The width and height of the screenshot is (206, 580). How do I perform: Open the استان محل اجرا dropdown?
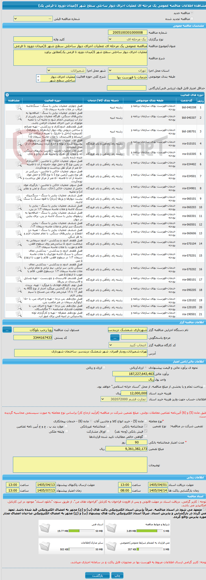coord(128,70)
